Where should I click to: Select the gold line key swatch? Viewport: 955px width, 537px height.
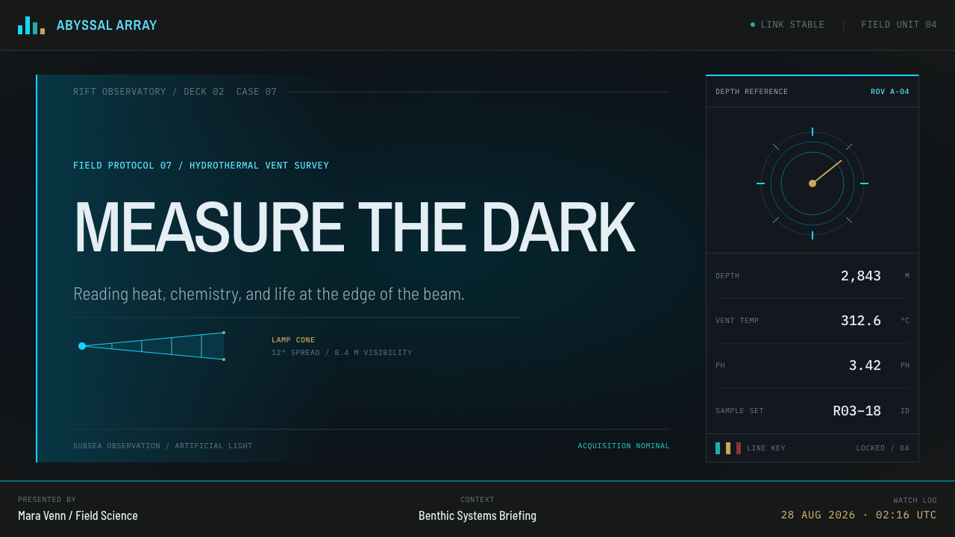728,448
